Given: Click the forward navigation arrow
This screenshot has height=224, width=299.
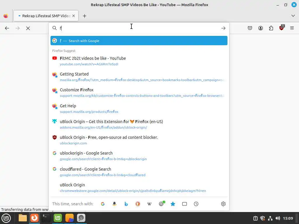Looking at the screenshot, I should tap(18, 28).
